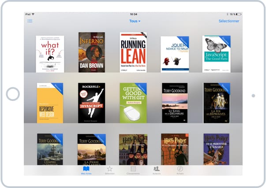Open JavaScript: The Good Parts book
Image resolution: width=266 pixels, height=188 pixels.
tap(216, 54)
